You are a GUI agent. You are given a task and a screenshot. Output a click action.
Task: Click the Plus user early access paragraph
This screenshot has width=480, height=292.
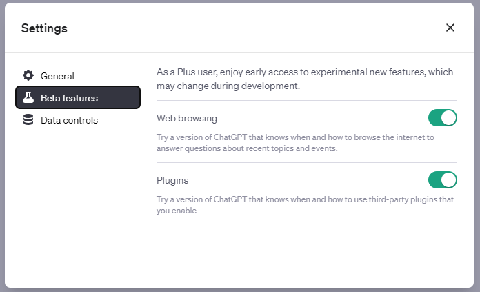point(305,79)
